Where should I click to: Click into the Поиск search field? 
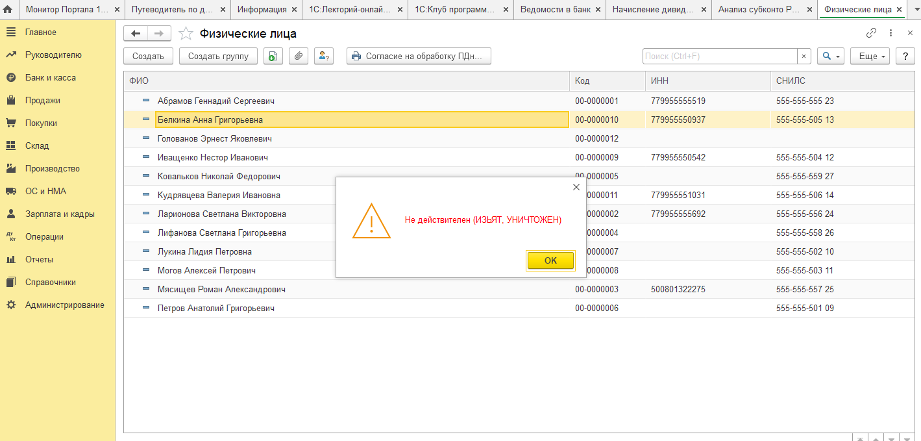pyautogui.click(x=720, y=56)
